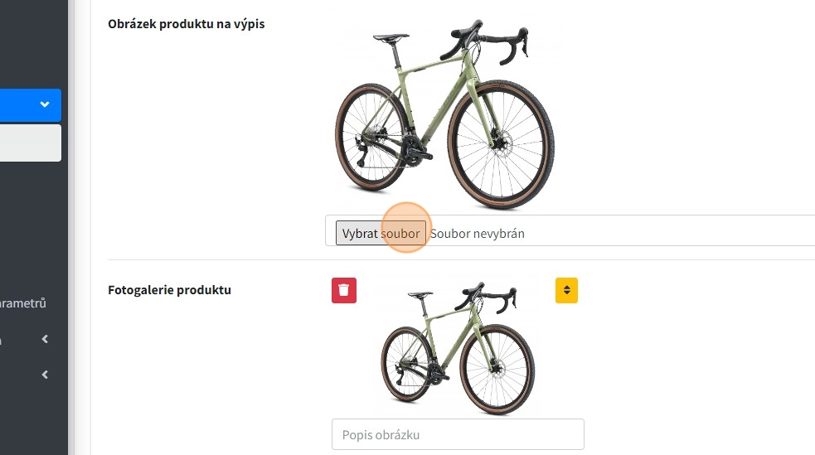Expand the bottom-most sidebar chevron
The width and height of the screenshot is (815, 455).
point(45,375)
